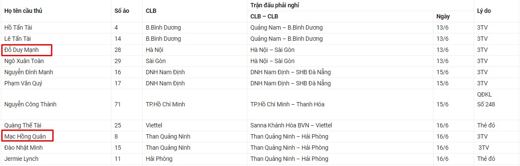Click the name Jermie Lynch
520x166 pixels.
coord(21,159)
